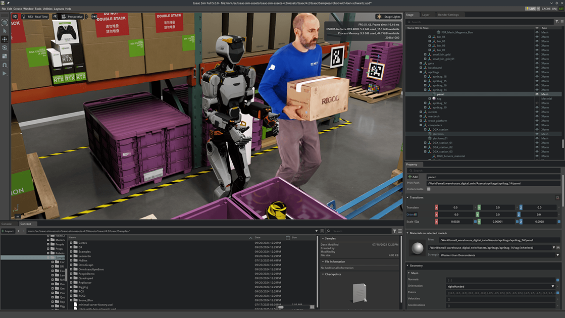This screenshot has width=565, height=318.
Task: Open the Perspective camera menu
Action: tap(72, 17)
